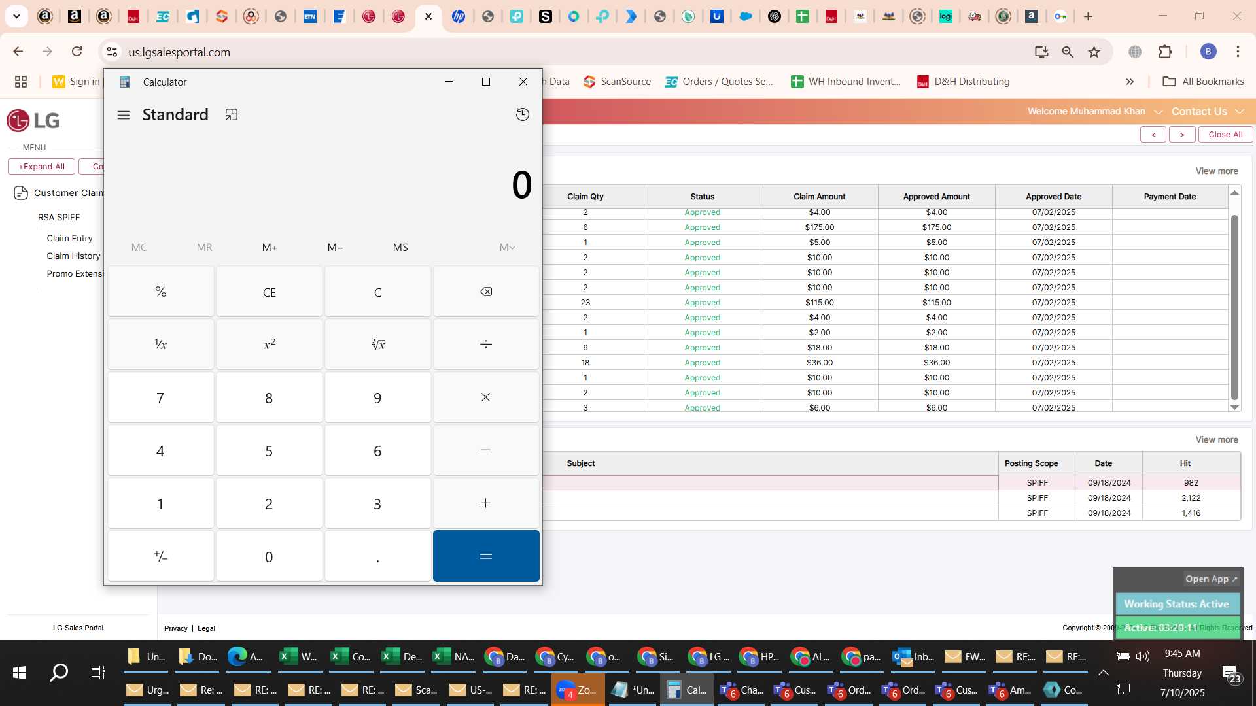Open Chrome extensions puzzle icon
The height and width of the screenshot is (706, 1256).
1165,52
